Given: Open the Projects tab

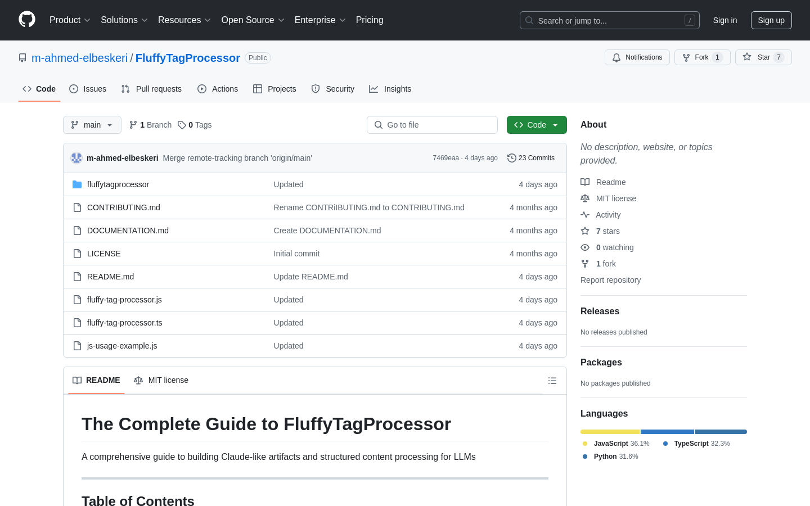Looking at the screenshot, I should pos(274,89).
